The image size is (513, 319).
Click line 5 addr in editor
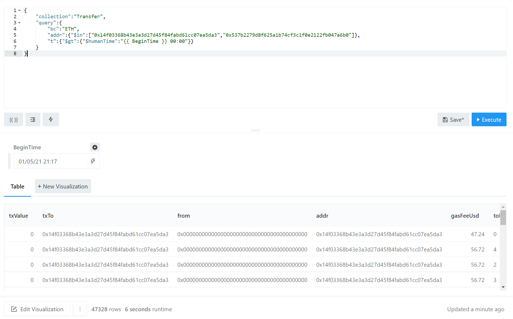[x=203, y=35]
